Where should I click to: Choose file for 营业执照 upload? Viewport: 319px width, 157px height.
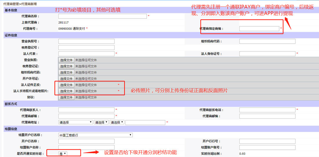(x=66, y=60)
